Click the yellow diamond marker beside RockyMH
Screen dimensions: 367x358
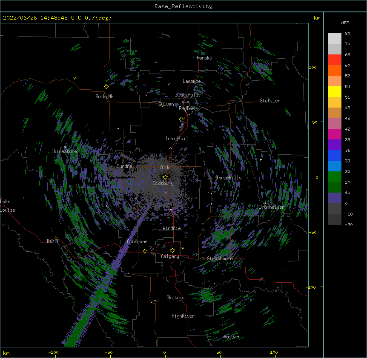[106, 87]
